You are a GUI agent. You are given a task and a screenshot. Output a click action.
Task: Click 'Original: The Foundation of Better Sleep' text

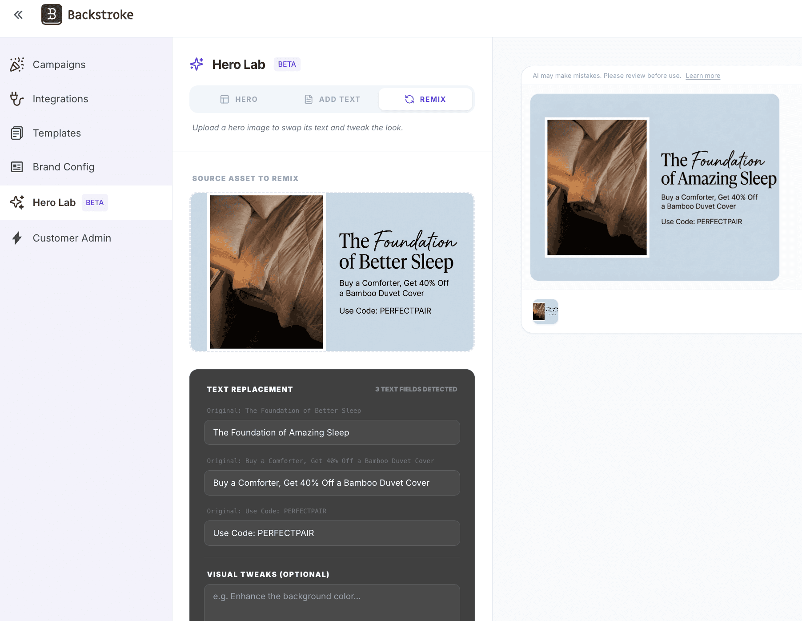point(284,411)
